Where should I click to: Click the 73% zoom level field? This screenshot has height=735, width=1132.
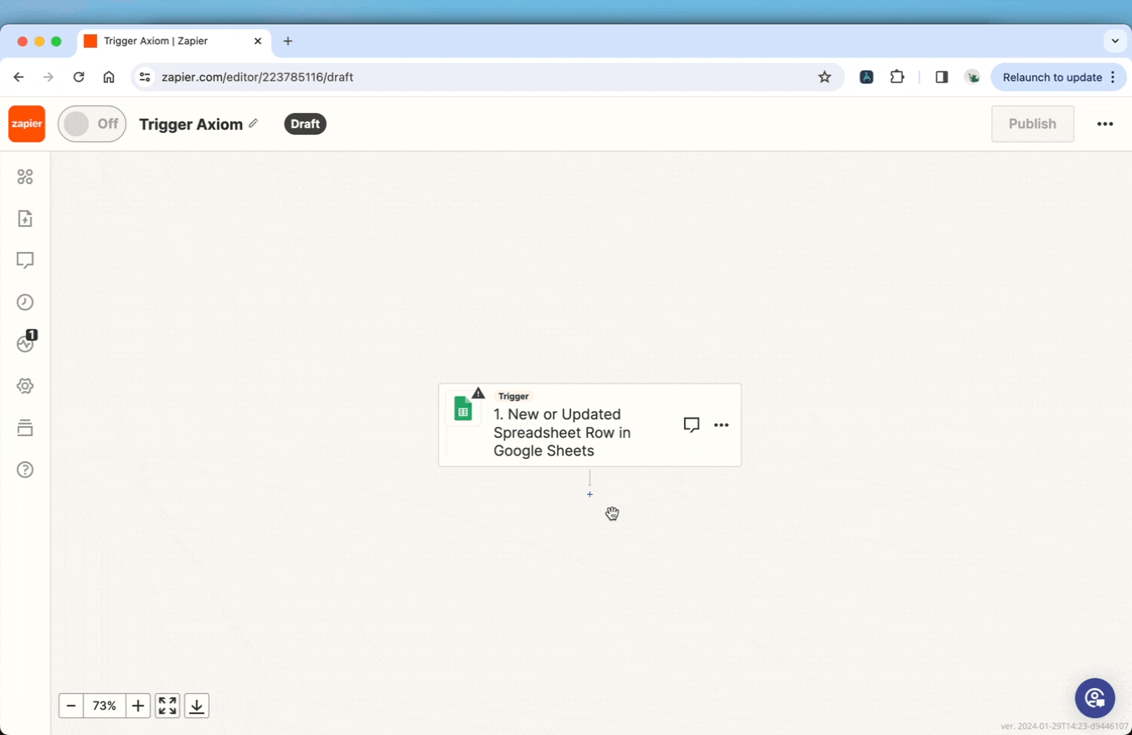(x=105, y=706)
